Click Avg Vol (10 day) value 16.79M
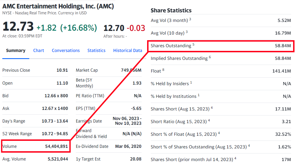The width and height of the screenshot is (299, 165). [x=283, y=33]
